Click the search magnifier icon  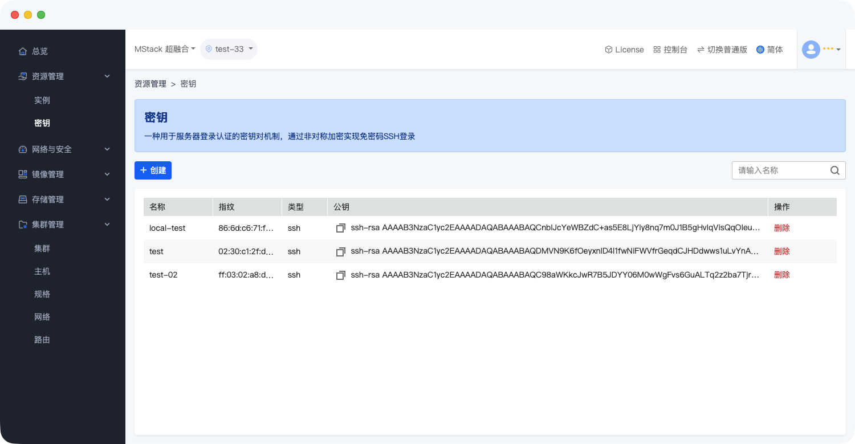click(x=834, y=170)
